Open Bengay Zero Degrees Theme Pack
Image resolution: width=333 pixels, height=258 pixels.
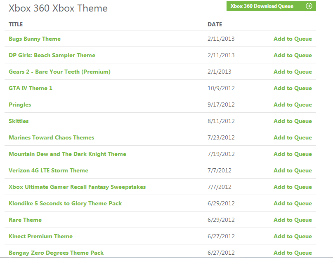[56, 253]
